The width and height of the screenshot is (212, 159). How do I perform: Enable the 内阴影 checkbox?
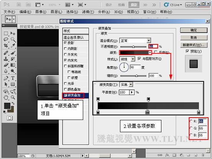point(65,49)
